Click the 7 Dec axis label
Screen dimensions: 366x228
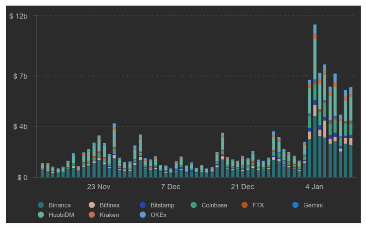tap(170, 187)
